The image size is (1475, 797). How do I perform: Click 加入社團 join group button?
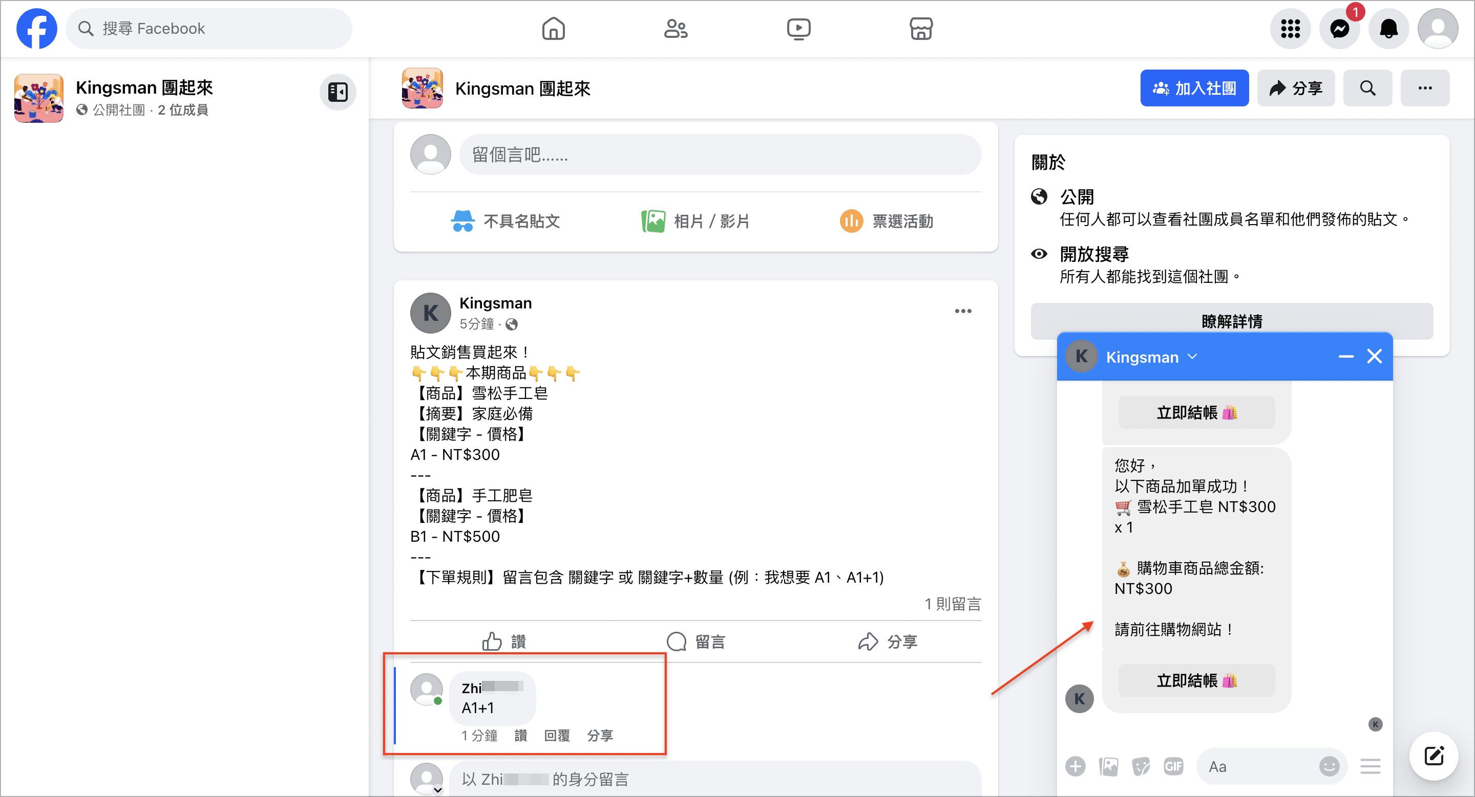[1194, 88]
